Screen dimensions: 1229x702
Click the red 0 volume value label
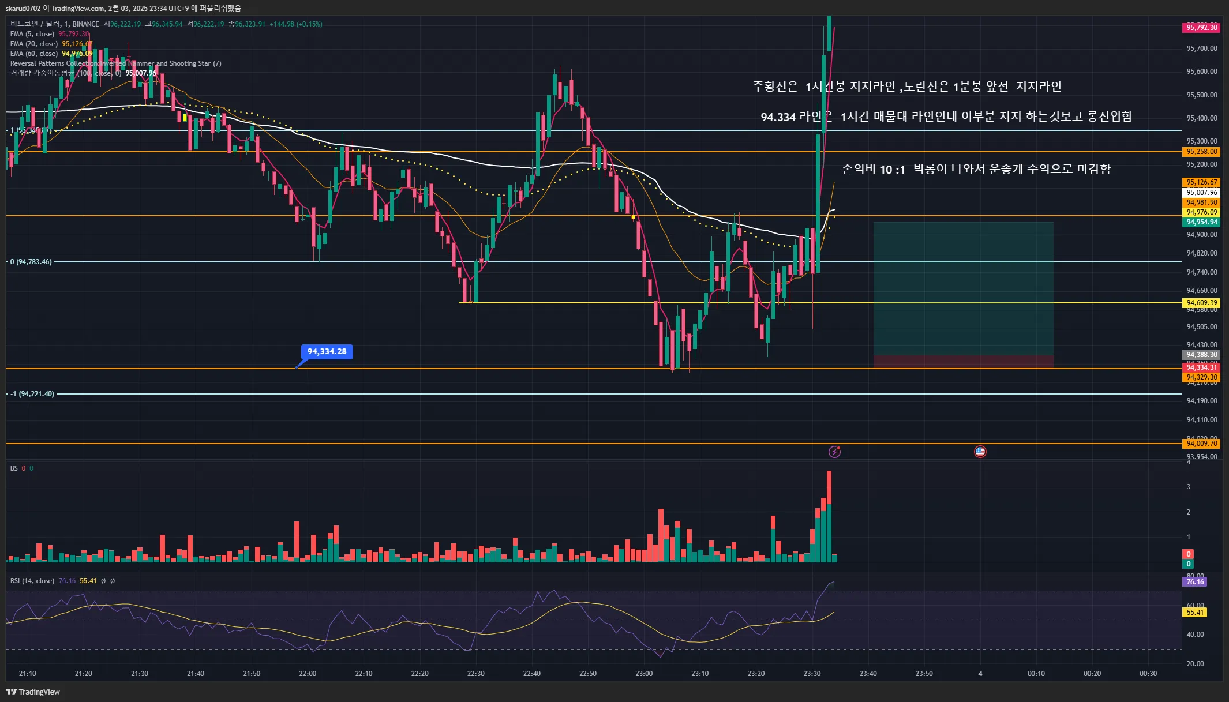pyautogui.click(x=1188, y=554)
